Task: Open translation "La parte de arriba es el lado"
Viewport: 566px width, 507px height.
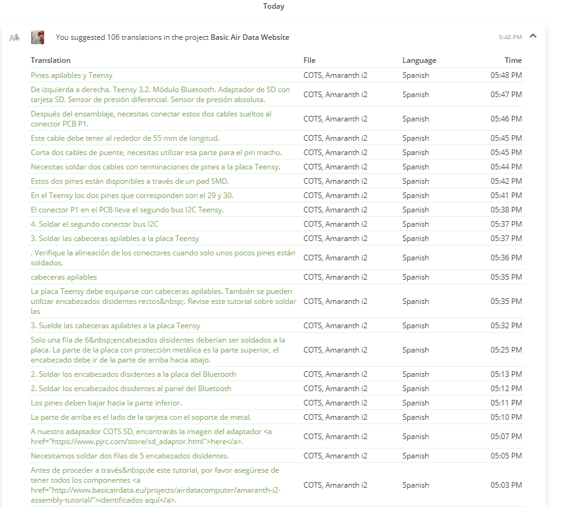Action: point(141,417)
